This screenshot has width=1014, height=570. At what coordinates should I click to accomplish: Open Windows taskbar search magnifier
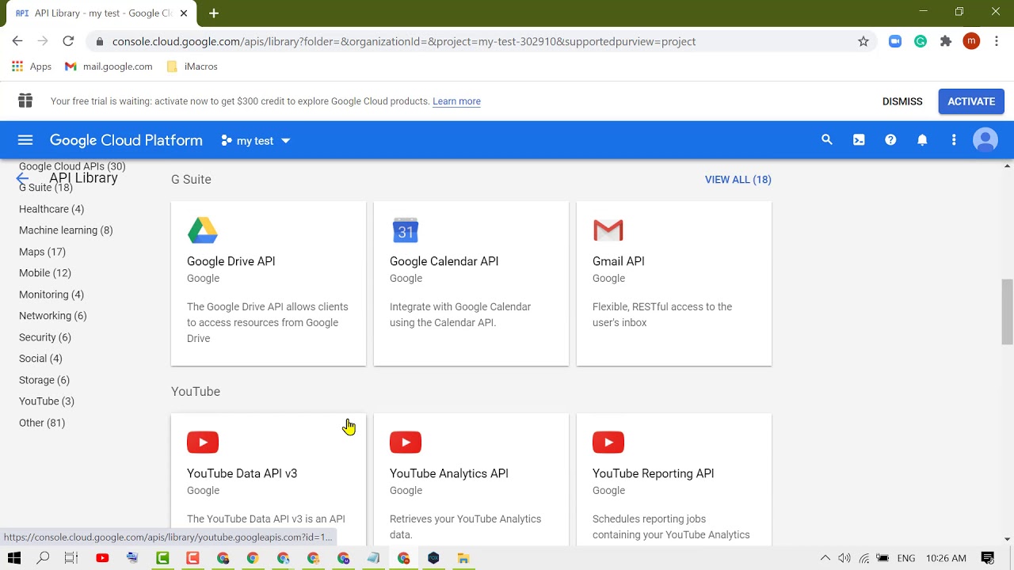[43, 558]
